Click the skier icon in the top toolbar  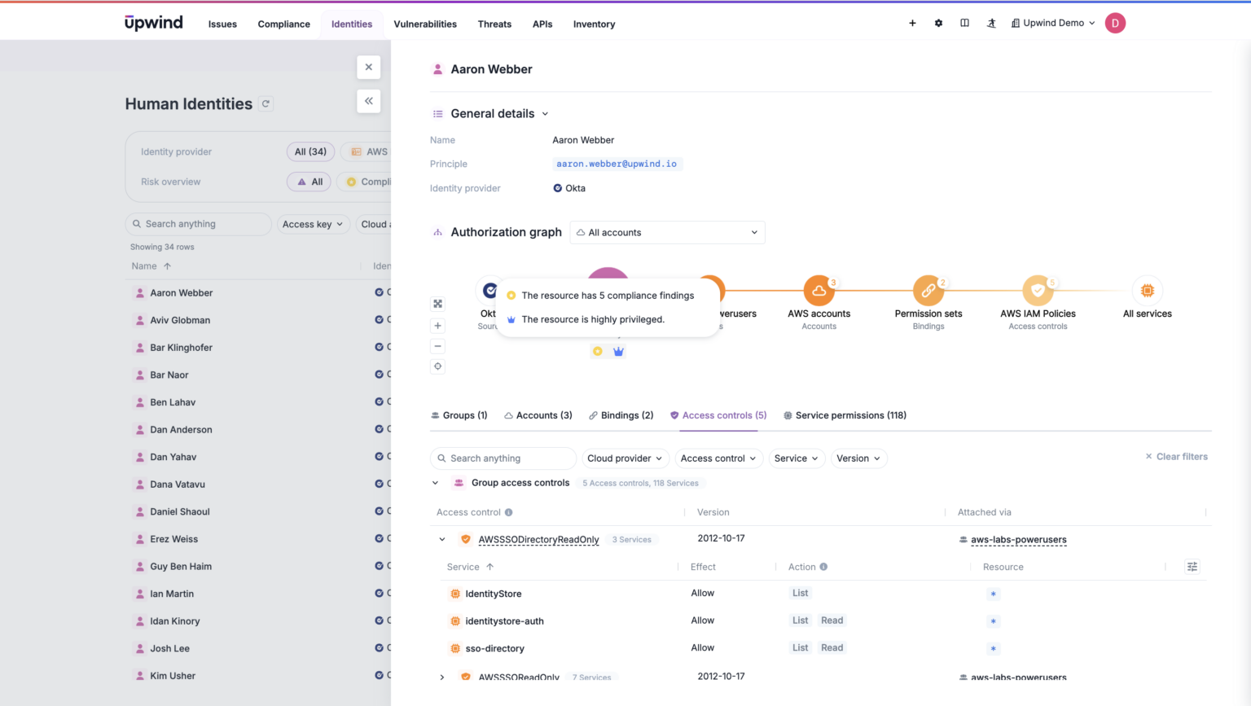coord(990,23)
